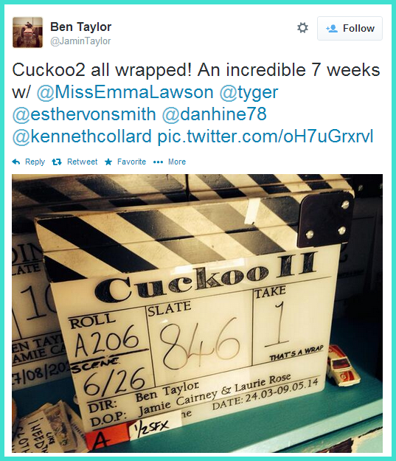Screen dimensions: 396x461
Task: Open the More actions dropdown
Action: pos(170,162)
